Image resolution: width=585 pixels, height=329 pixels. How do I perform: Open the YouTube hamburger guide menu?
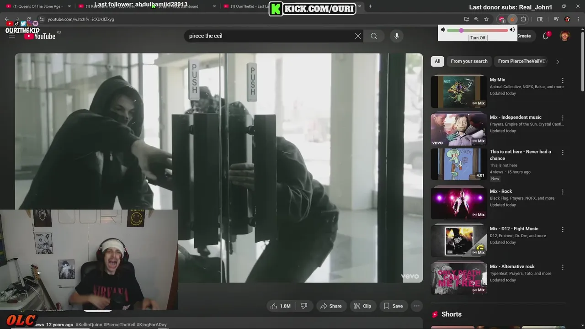(12, 36)
